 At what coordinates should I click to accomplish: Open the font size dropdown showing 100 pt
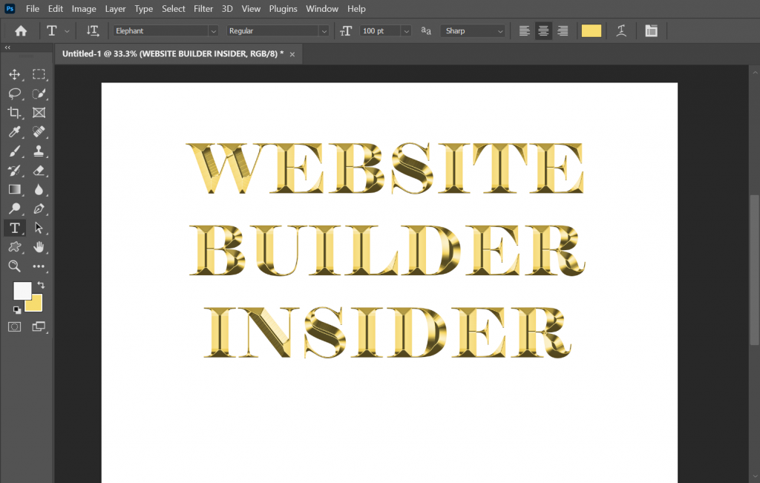(404, 30)
